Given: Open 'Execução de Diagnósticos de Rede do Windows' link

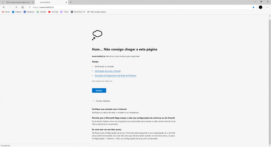Looking at the screenshot, I should click(115, 76).
